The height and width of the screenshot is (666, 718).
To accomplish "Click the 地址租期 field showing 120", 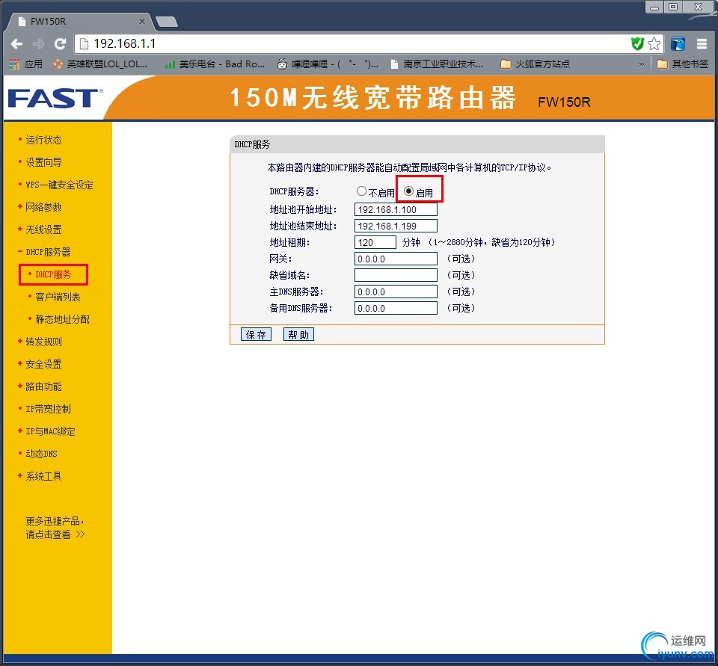I will point(375,243).
